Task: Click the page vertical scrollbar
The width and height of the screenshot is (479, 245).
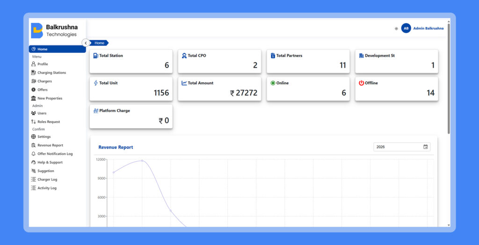Action: point(449,79)
